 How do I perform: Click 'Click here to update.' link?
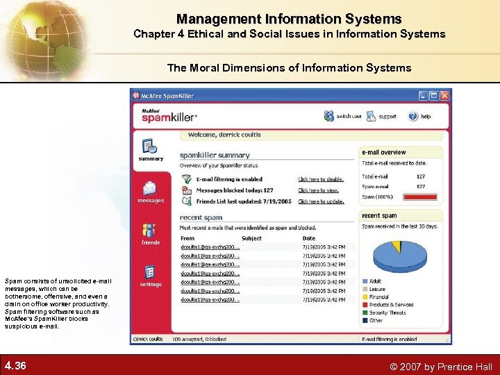point(321,201)
